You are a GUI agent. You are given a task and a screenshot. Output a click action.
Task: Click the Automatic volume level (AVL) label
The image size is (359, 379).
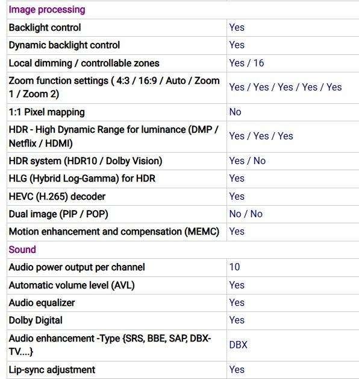(72, 285)
